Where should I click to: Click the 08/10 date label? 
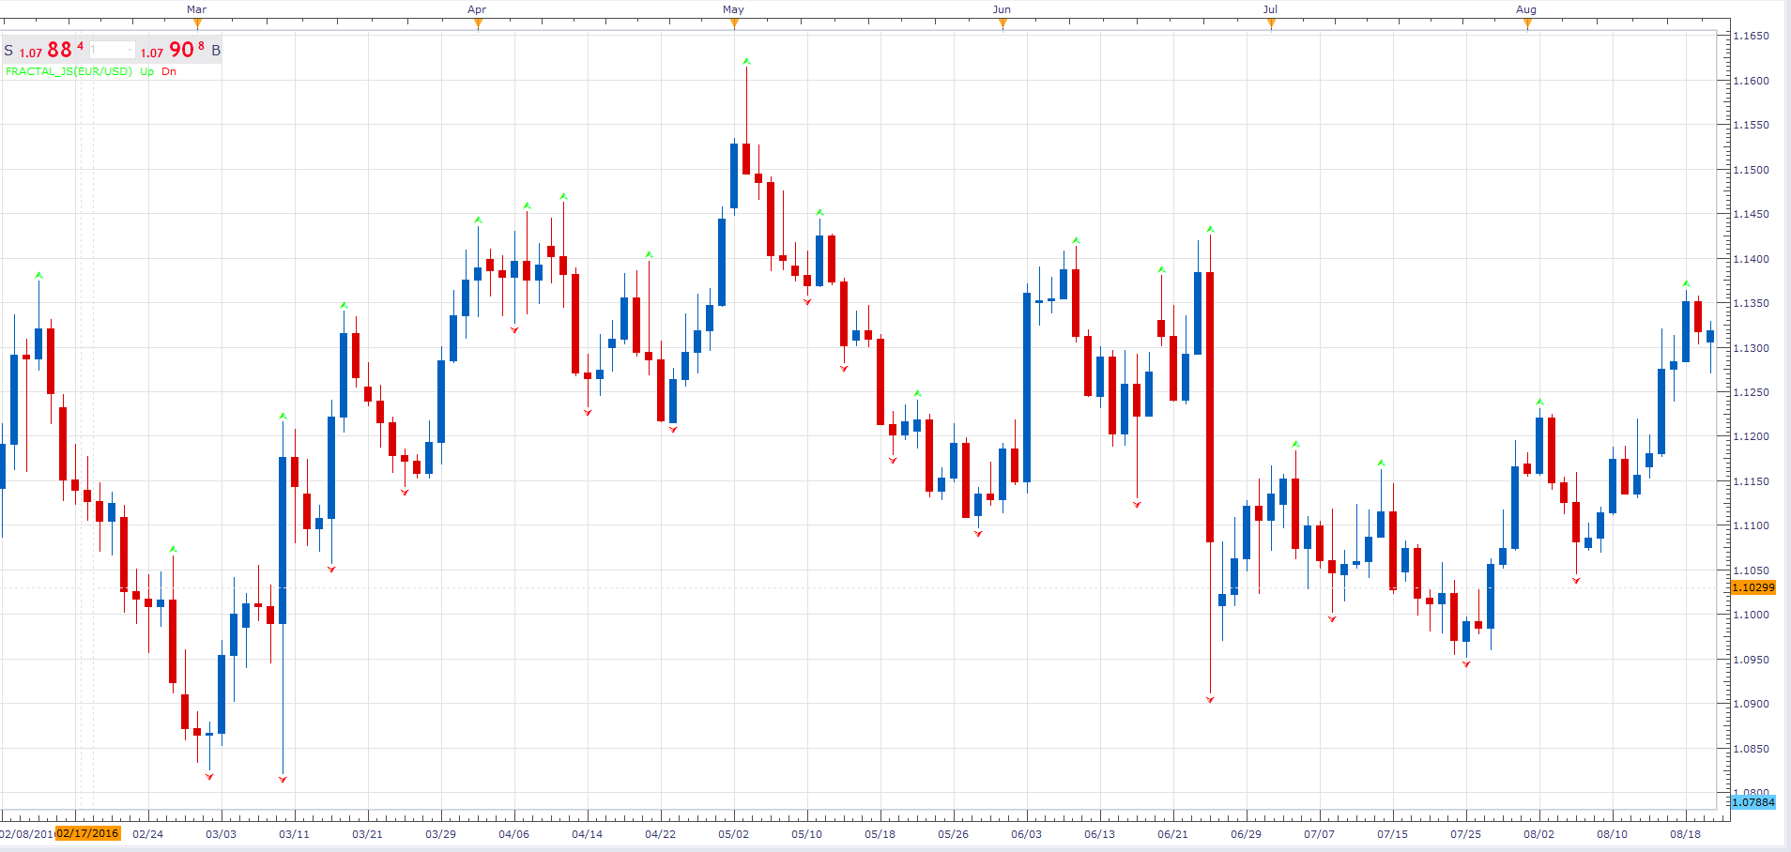pos(1612,834)
